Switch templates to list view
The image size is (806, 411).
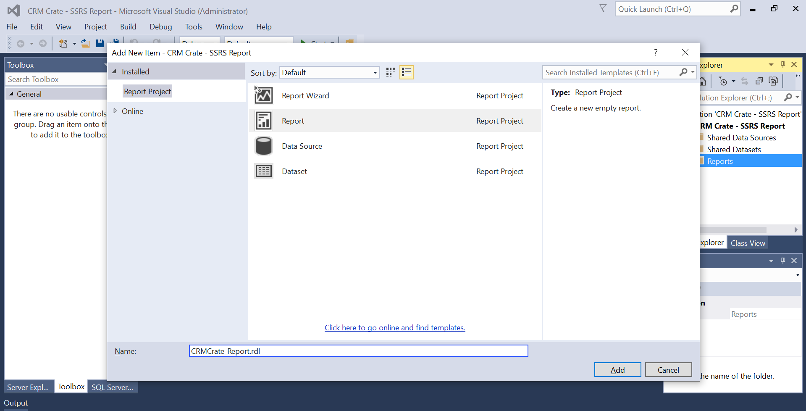tap(406, 72)
